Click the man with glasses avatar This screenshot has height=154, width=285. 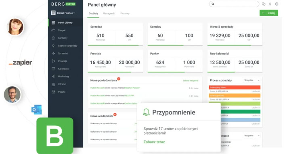pos(13,95)
